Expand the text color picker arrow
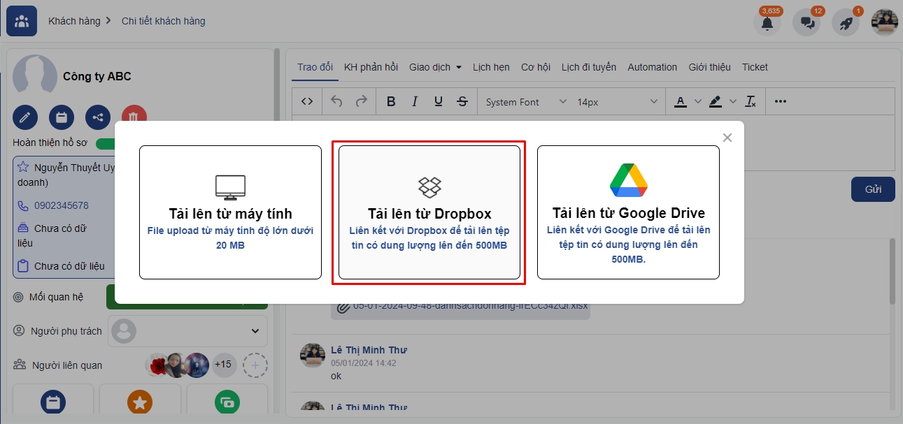The image size is (903, 424). click(x=697, y=101)
